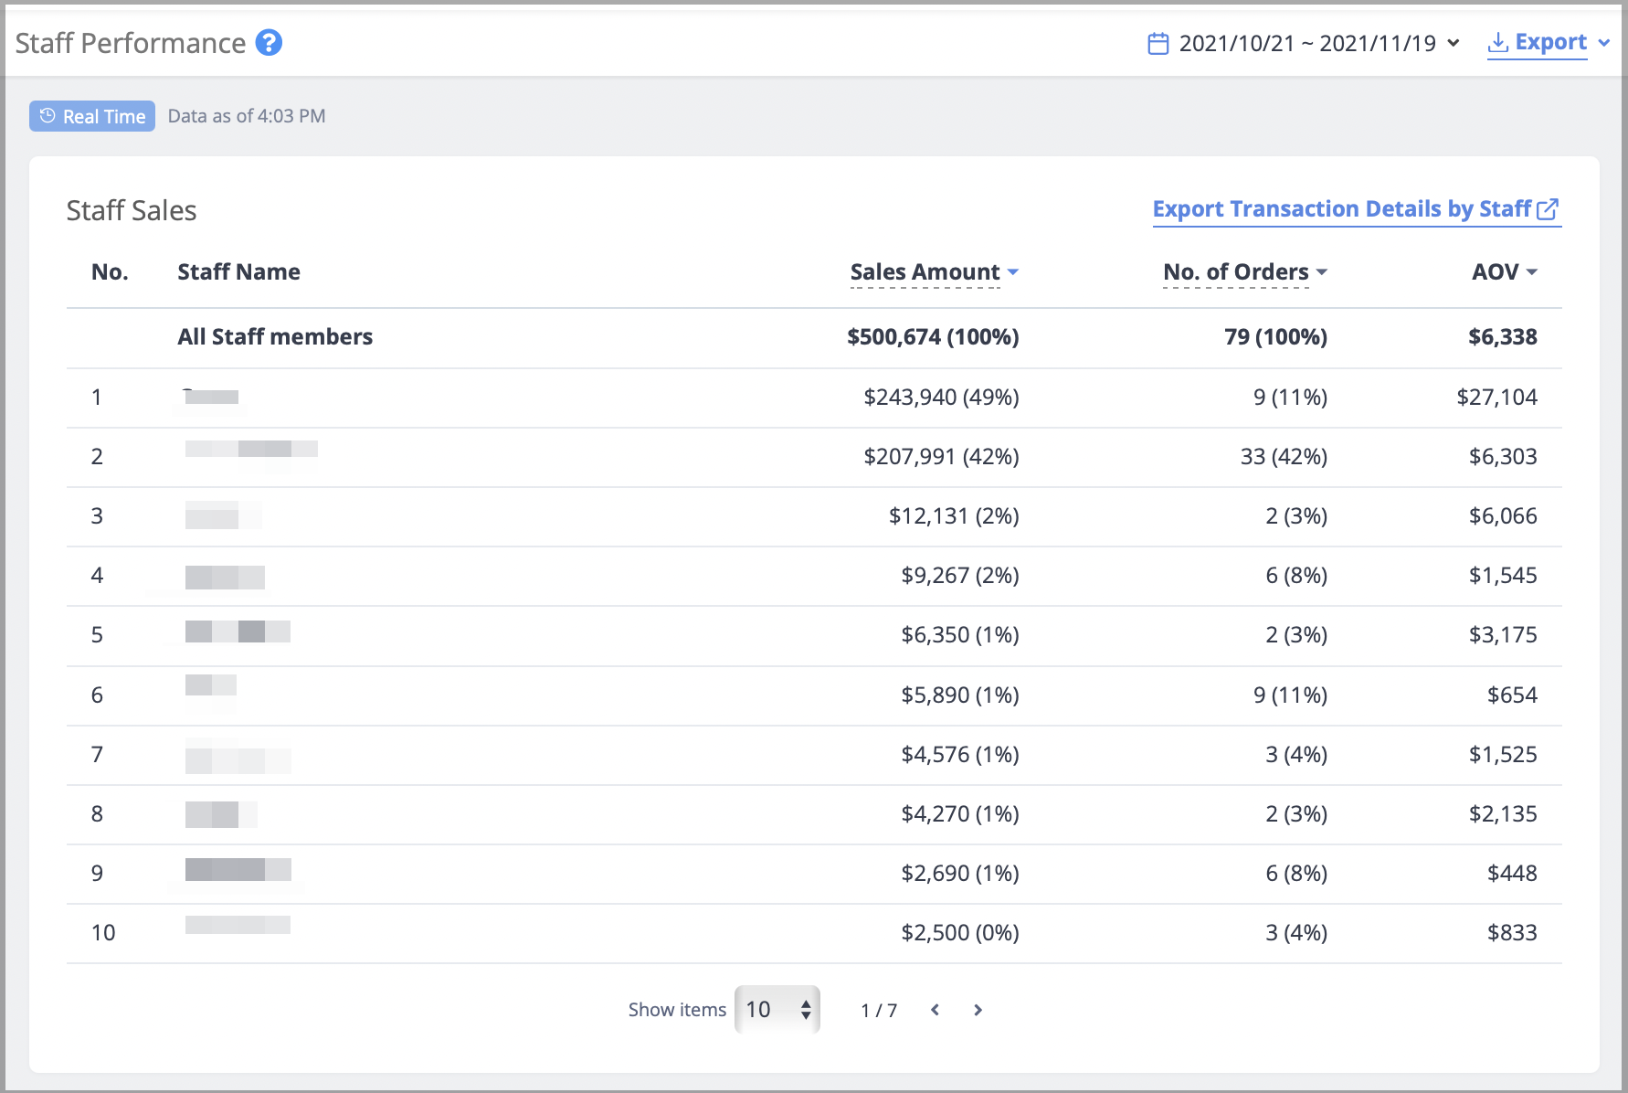1628x1093 pixels.
Task: Click the page indicator 1 / 7
Action: click(879, 1010)
